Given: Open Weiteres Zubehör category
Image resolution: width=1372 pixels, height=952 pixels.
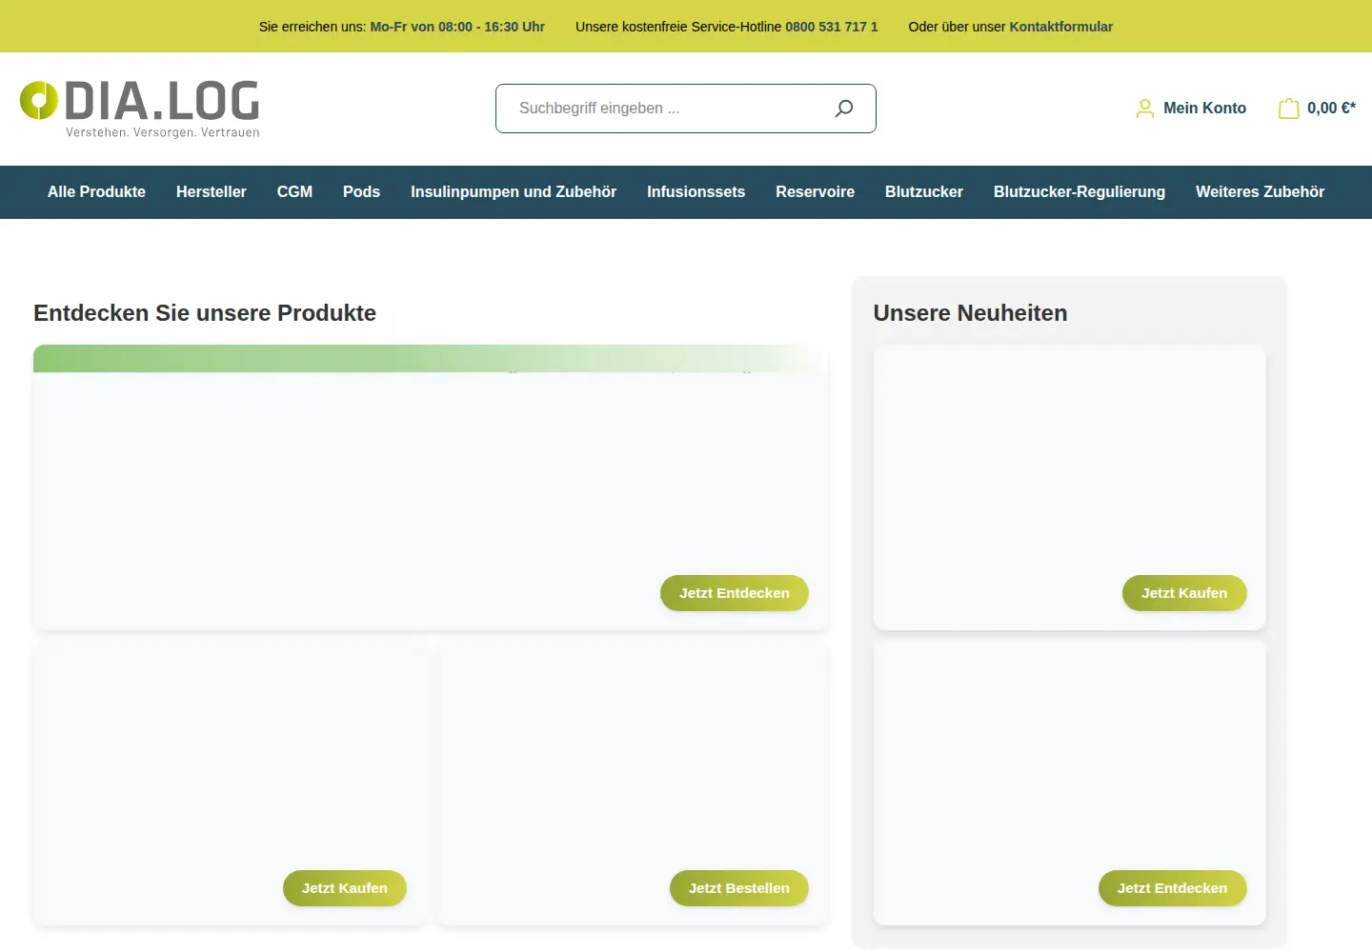Looking at the screenshot, I should (x=1260, y=192).
